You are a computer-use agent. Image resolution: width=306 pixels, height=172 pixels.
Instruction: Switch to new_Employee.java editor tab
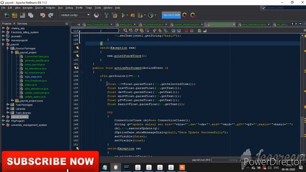tap(98, 24)
